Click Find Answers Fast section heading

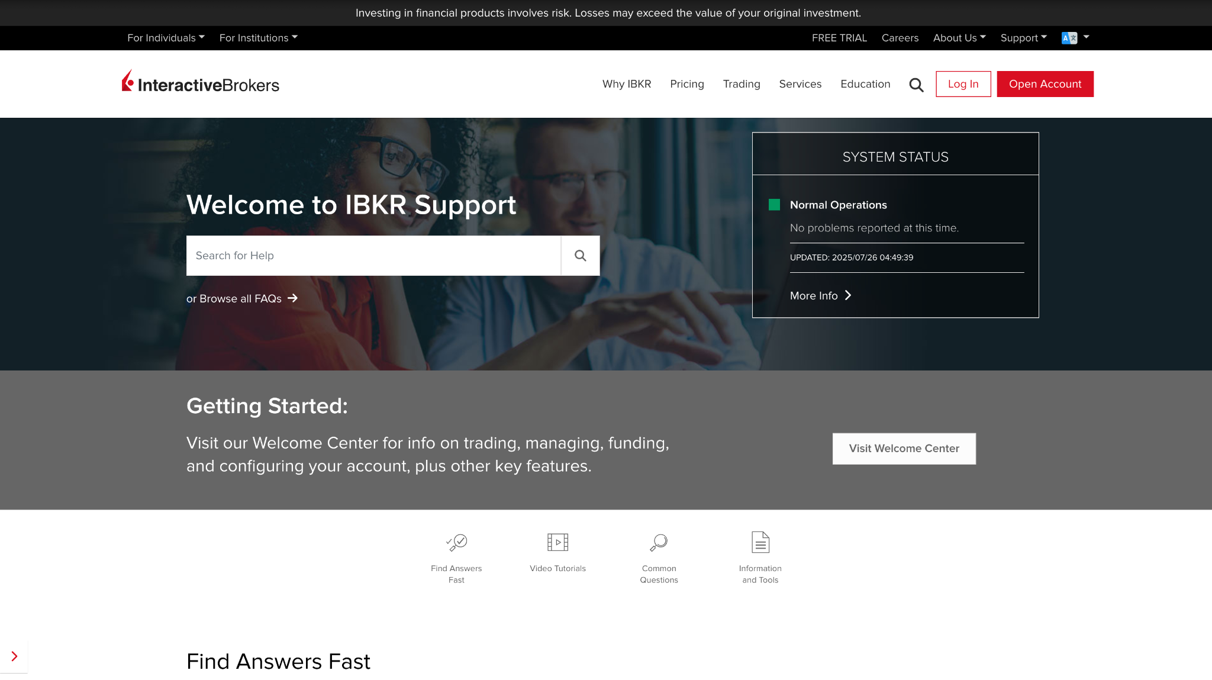pyautogui.click(x=278, y=662)
